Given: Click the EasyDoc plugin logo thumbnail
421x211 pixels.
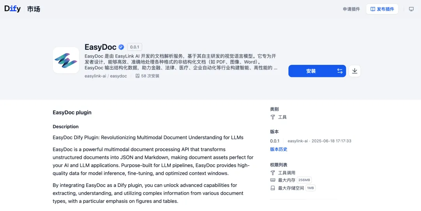Looking at the screenshot, I should pyautogui.click(x=66, y=60).
